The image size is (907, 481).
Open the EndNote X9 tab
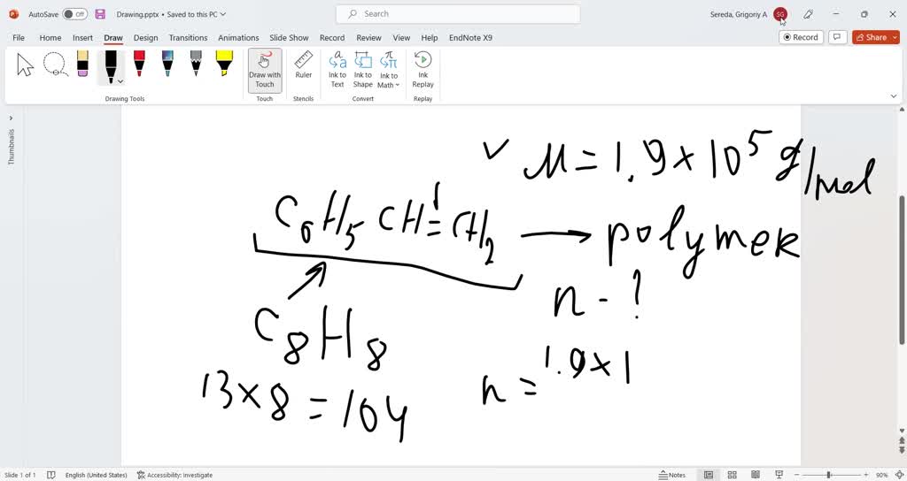(471, 37)
